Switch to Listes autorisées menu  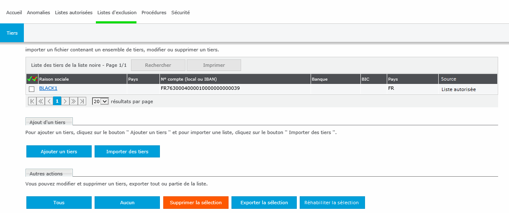[x=74, y=13]
